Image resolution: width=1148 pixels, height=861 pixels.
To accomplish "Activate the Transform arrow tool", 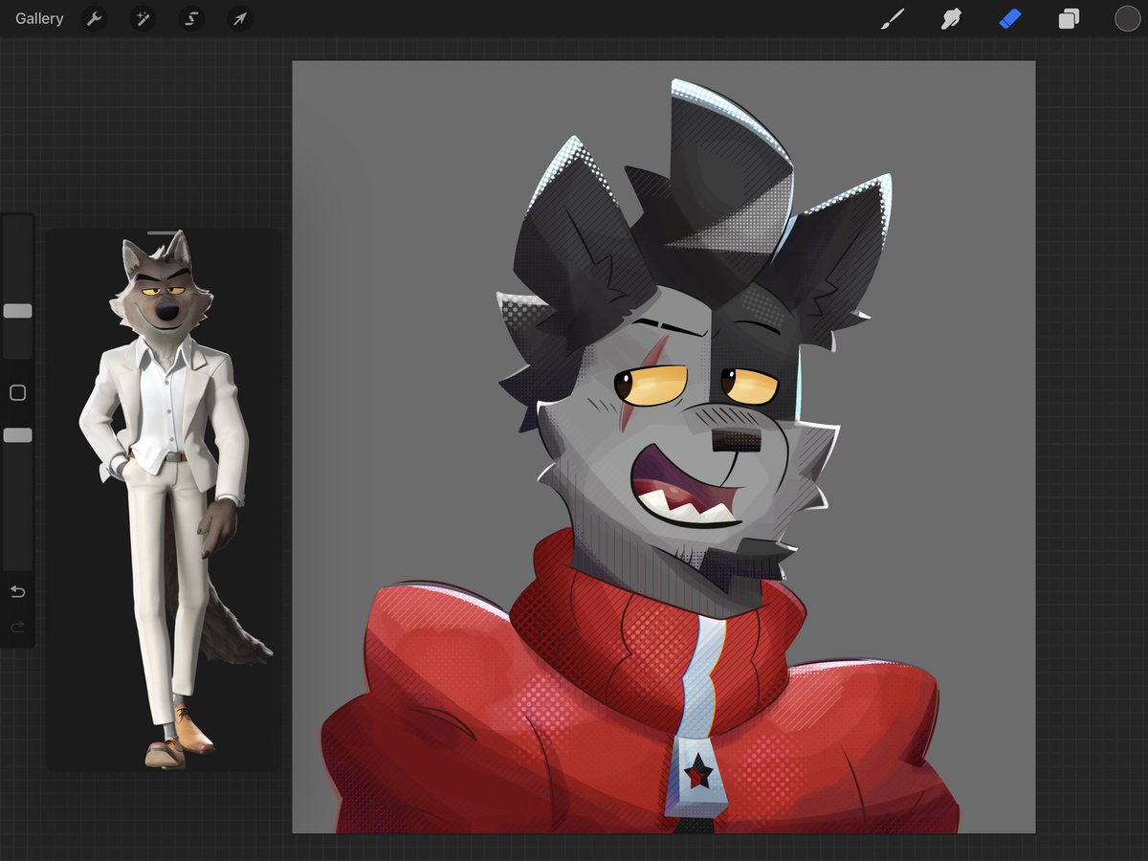I will (240, 19).
